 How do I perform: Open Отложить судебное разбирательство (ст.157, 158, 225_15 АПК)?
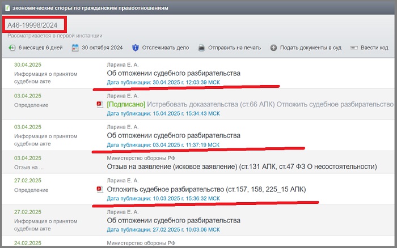[x=206, y=189]
